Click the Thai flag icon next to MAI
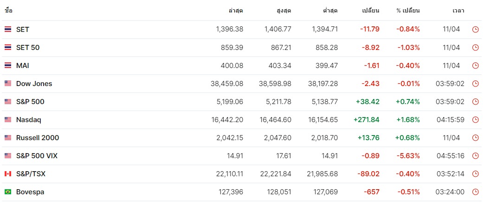Viewport: 484px width, 204px height. click(8, 66)
